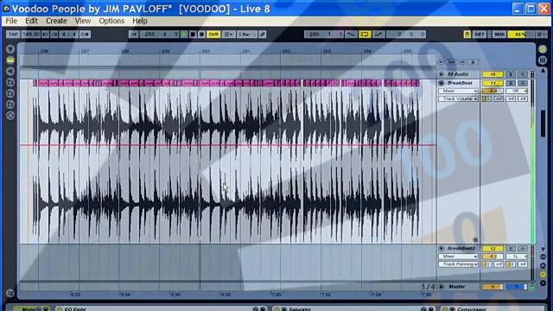Open File Browser 2 in sidebar

coord(10,93)
